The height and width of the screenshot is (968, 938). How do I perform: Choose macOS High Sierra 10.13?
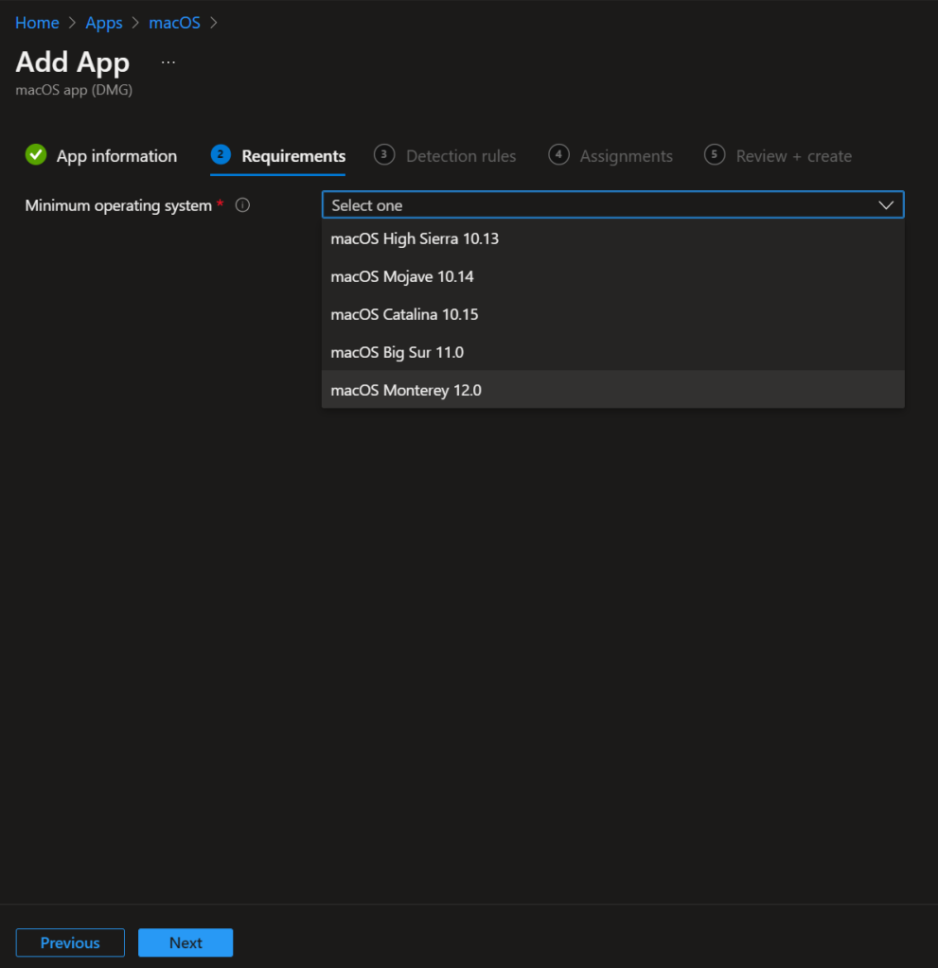coord(612,238)
